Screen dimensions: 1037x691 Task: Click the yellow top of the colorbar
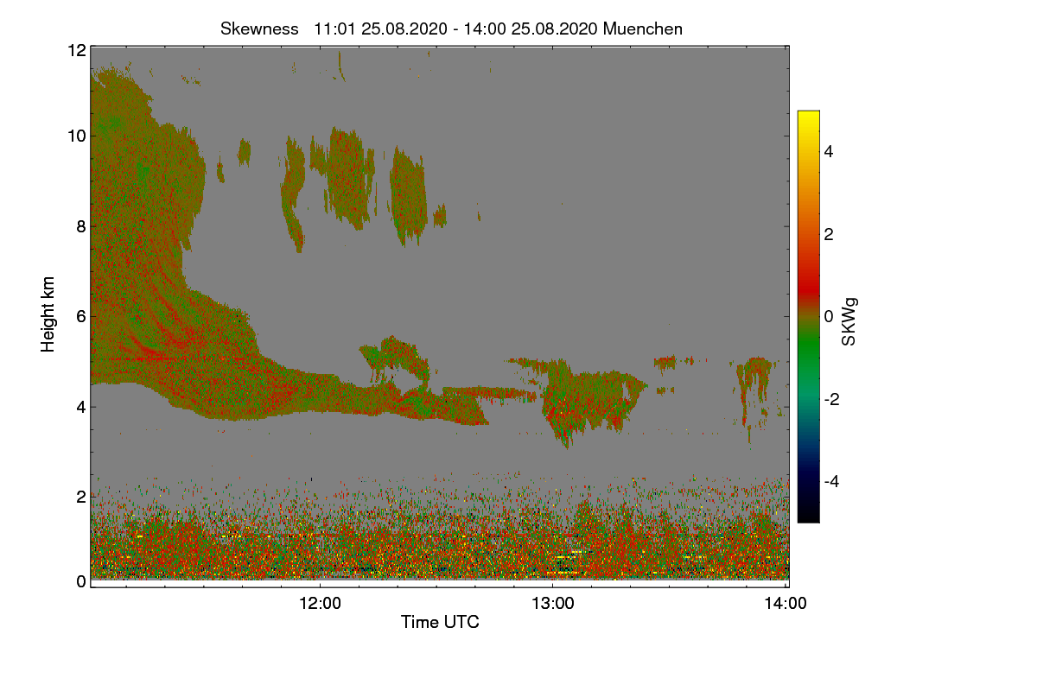click(808, 121)
